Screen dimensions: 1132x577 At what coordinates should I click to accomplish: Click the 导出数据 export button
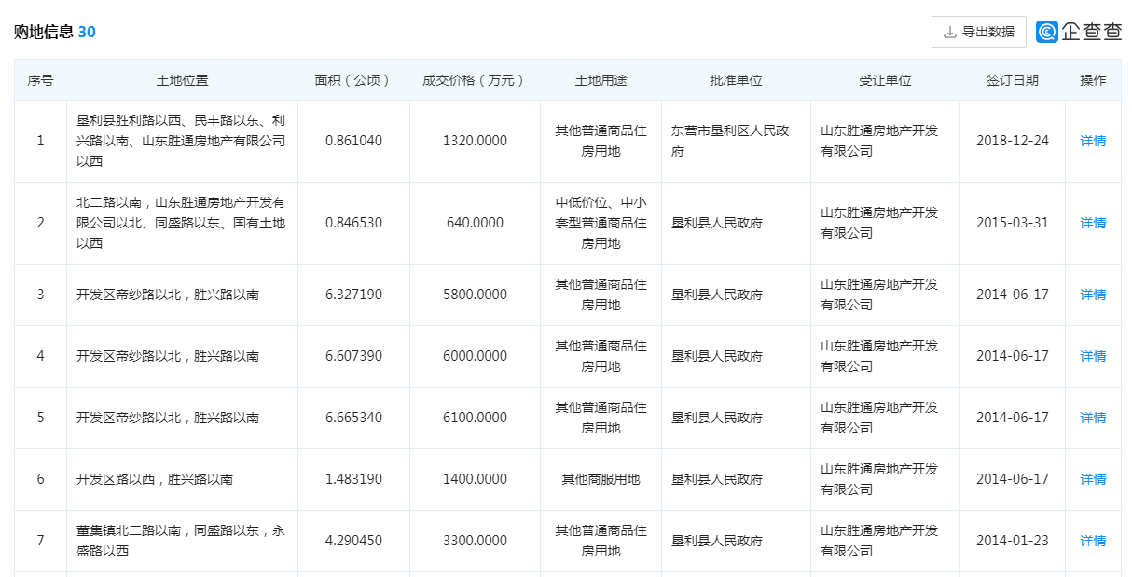(x=978, y=32)
